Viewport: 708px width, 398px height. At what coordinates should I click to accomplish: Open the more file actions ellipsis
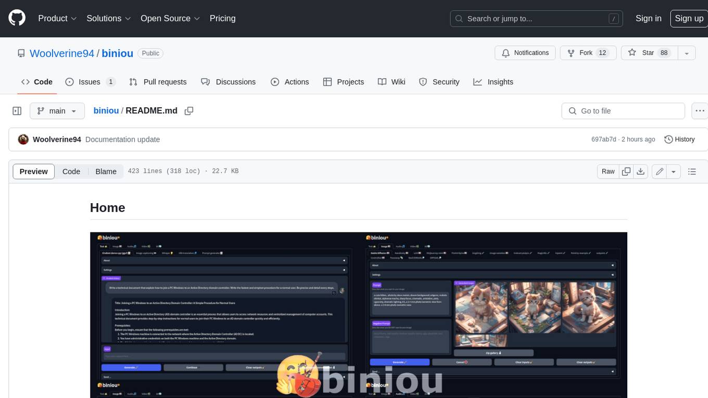tap(700, 111)
